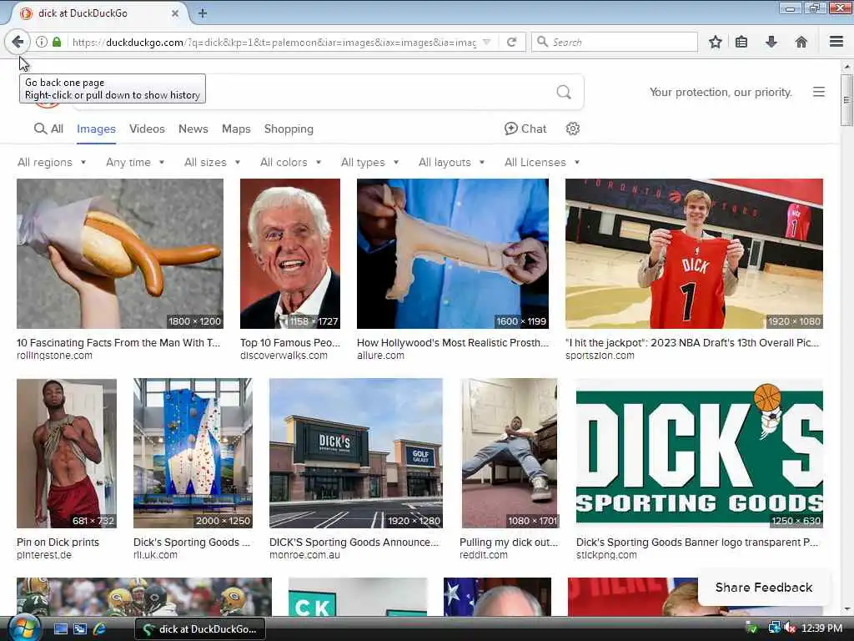854x641 pixels.
Task: Open a new tab with plus button
Action: tap(202, 13)
